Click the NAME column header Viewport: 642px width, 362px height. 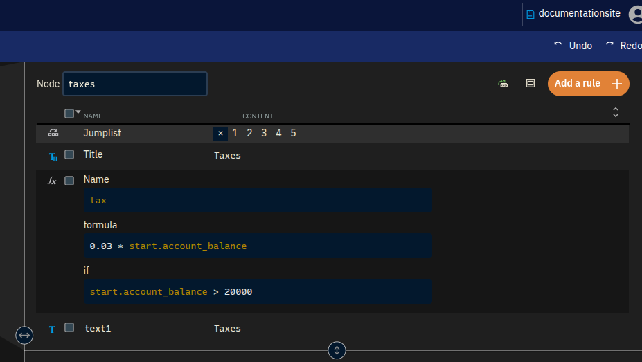coord(93,116)
